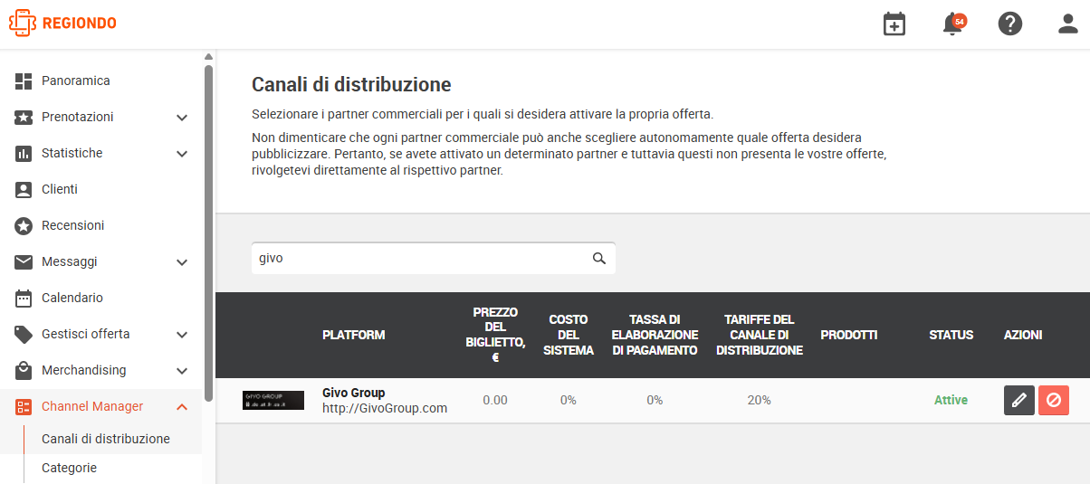The height and width of the screenshot is (484, 1090).
Task: Click PREZZO DEL BIGLIETTO column header
Action: pyautogui.click(x=495, y=335)
